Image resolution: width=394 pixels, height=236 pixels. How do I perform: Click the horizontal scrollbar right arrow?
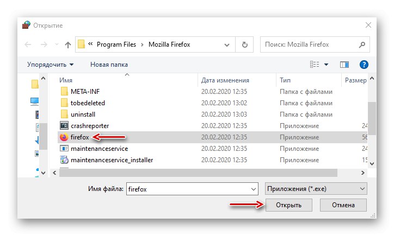(363, 173)
